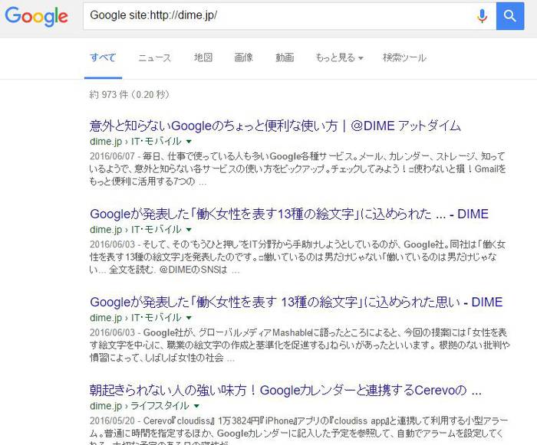Viewport: 537px width, 445px height.
Task: Switch to the 地図 tab
Action: tap(203, 57)
